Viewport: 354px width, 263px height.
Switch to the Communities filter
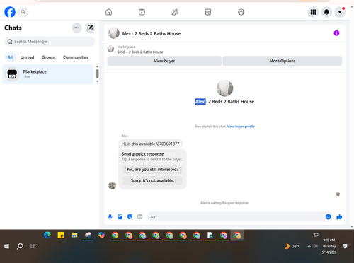pos(76,57)
